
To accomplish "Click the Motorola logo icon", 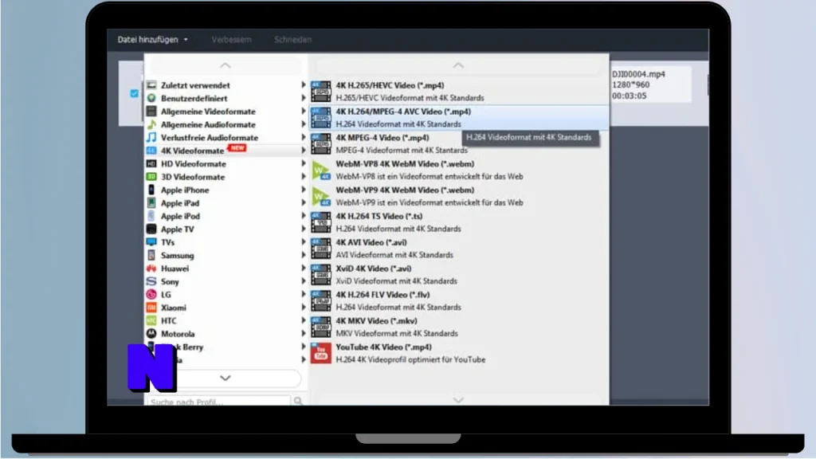I will tap(151, 333).
